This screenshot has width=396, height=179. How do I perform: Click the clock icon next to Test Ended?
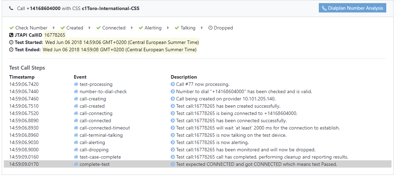click(11, 50)
